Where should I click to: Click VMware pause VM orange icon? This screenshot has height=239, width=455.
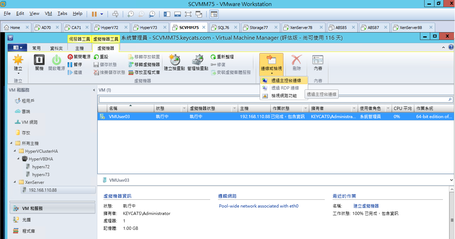[94, 14]
